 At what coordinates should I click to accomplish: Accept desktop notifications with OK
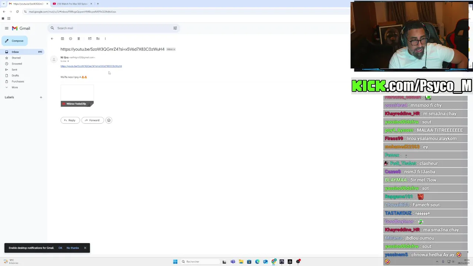(60, 248)
